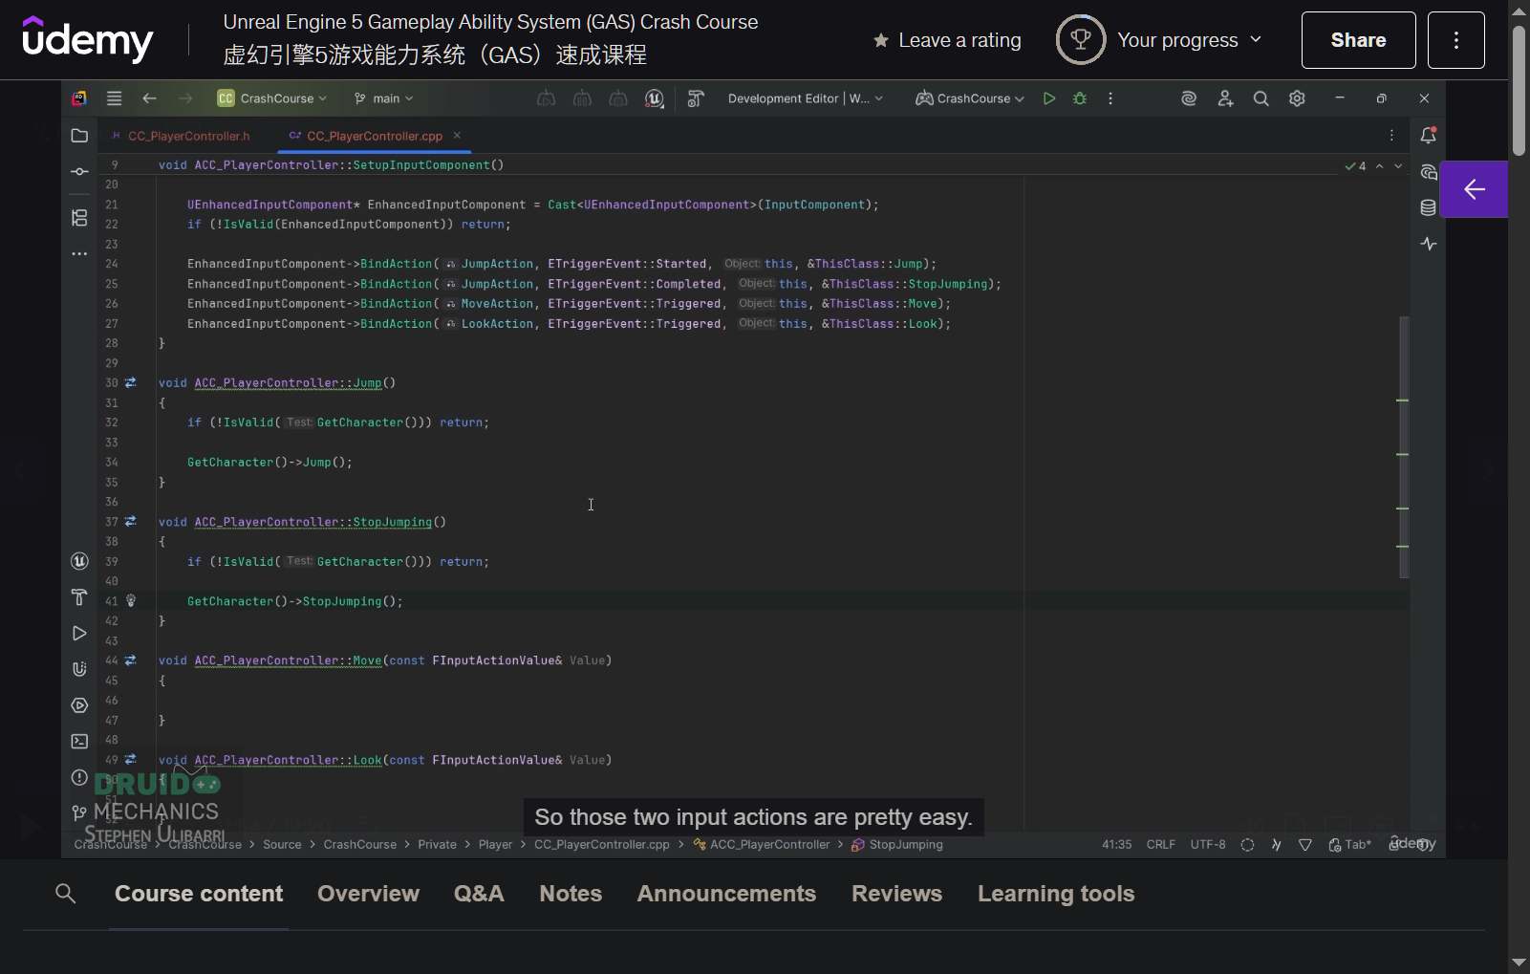Open the Problems tool window icon
Viewport: 1530px width, 974px height.
(x=79, y=777)
